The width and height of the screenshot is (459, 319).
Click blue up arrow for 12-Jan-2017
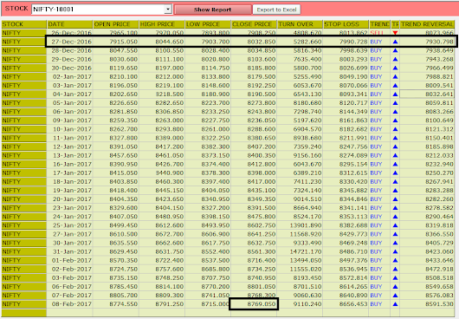pos(395,146)
